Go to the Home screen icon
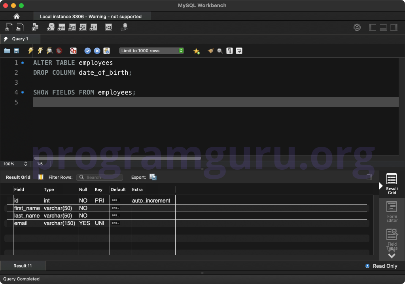405x284 pixels. coord(17,16)
